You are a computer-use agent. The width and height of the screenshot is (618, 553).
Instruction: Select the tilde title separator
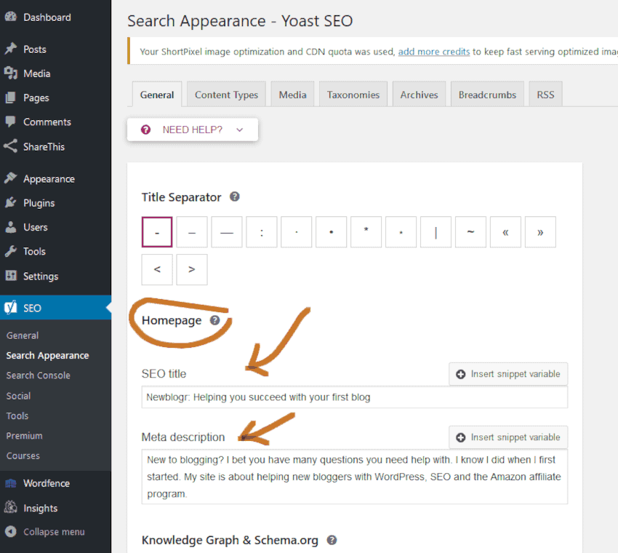(x=470, y=232)
